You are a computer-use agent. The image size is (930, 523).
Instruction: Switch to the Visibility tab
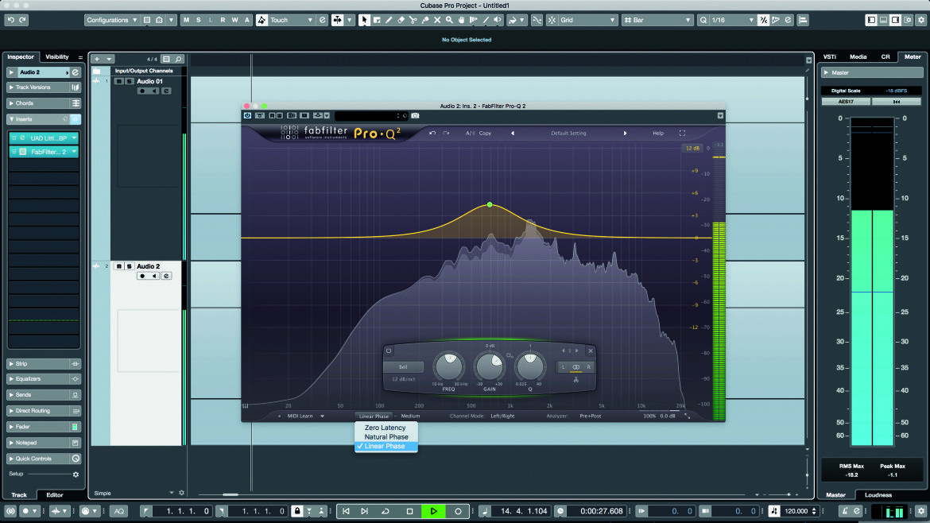pyautogui.click(x=57, y=57)
